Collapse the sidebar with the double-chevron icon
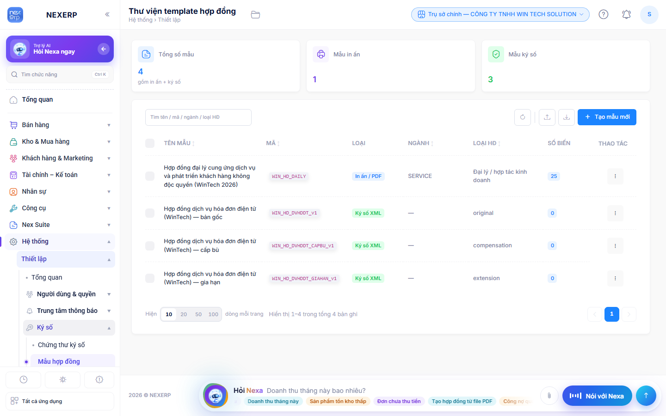The height and width of the screenshot is (416, 666). (107, 14)
